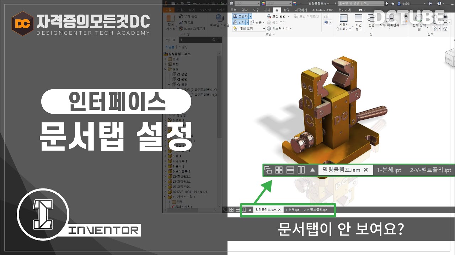Close the 모형 browser panel tab

click(174, 40)
